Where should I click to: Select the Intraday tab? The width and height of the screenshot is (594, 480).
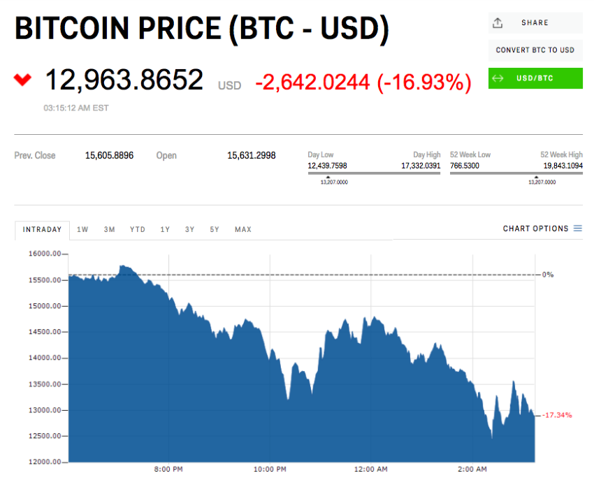tap(42, 229)
